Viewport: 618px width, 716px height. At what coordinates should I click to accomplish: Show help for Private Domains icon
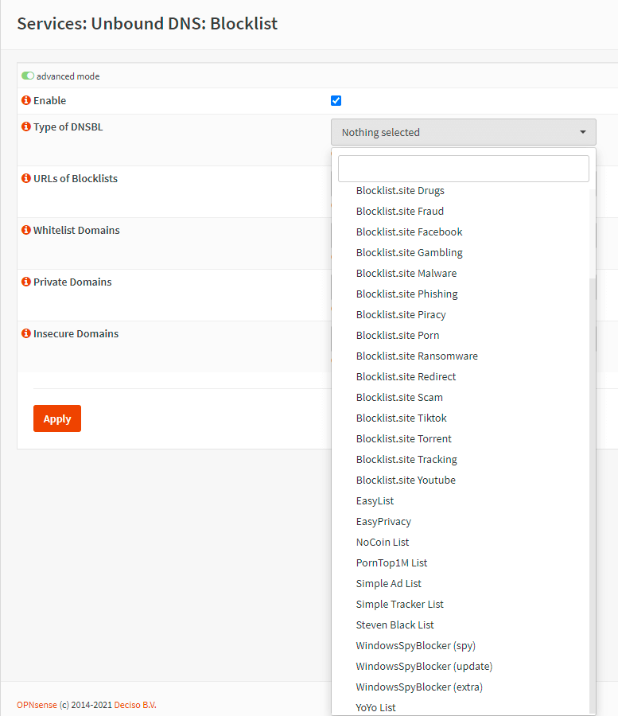coord(26,282)
